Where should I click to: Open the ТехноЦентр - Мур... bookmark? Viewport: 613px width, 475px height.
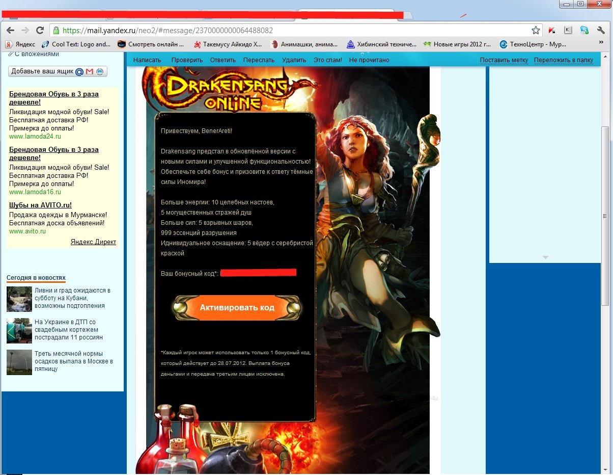pyautogui.click(x=534, y=44)
